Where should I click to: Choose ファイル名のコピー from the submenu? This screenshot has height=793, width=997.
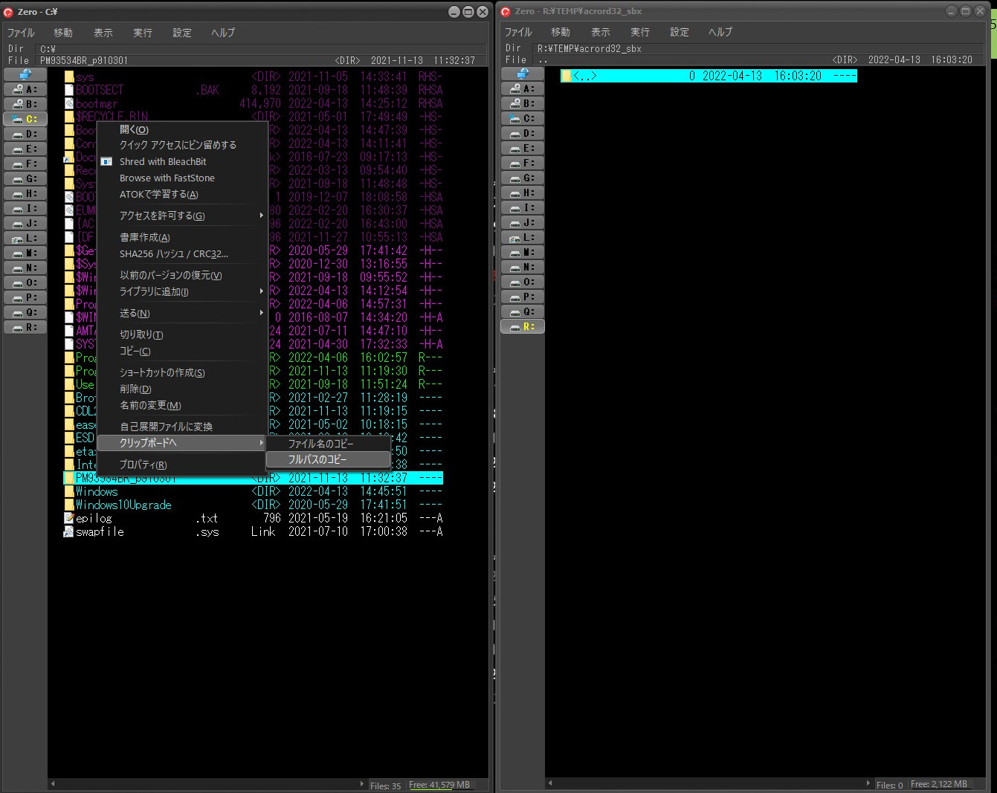coord(320,444)
